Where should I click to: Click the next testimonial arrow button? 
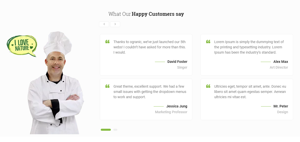[115, 24]
